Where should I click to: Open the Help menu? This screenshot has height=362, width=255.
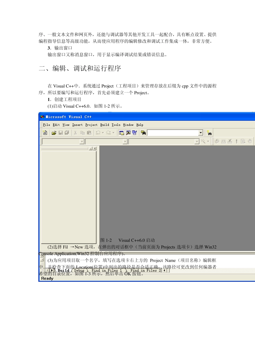point(140,125)
